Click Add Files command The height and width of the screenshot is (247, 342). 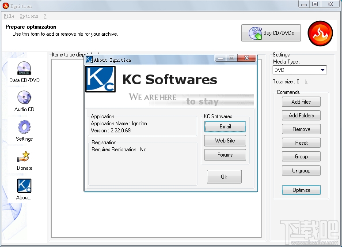click(301, 102)
